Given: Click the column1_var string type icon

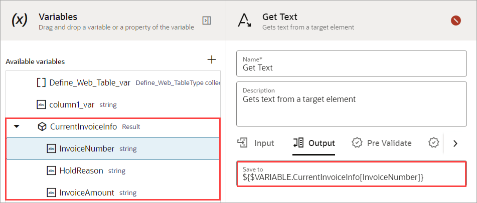Looking at the screenshot, I should pyautogui.click(x=41, y=104).
